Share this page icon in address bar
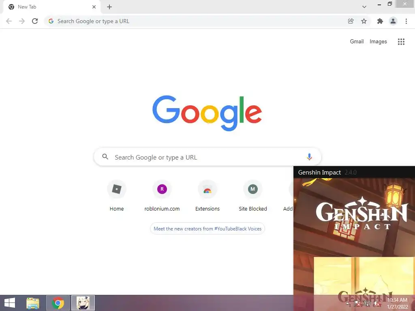 (351, 21)
